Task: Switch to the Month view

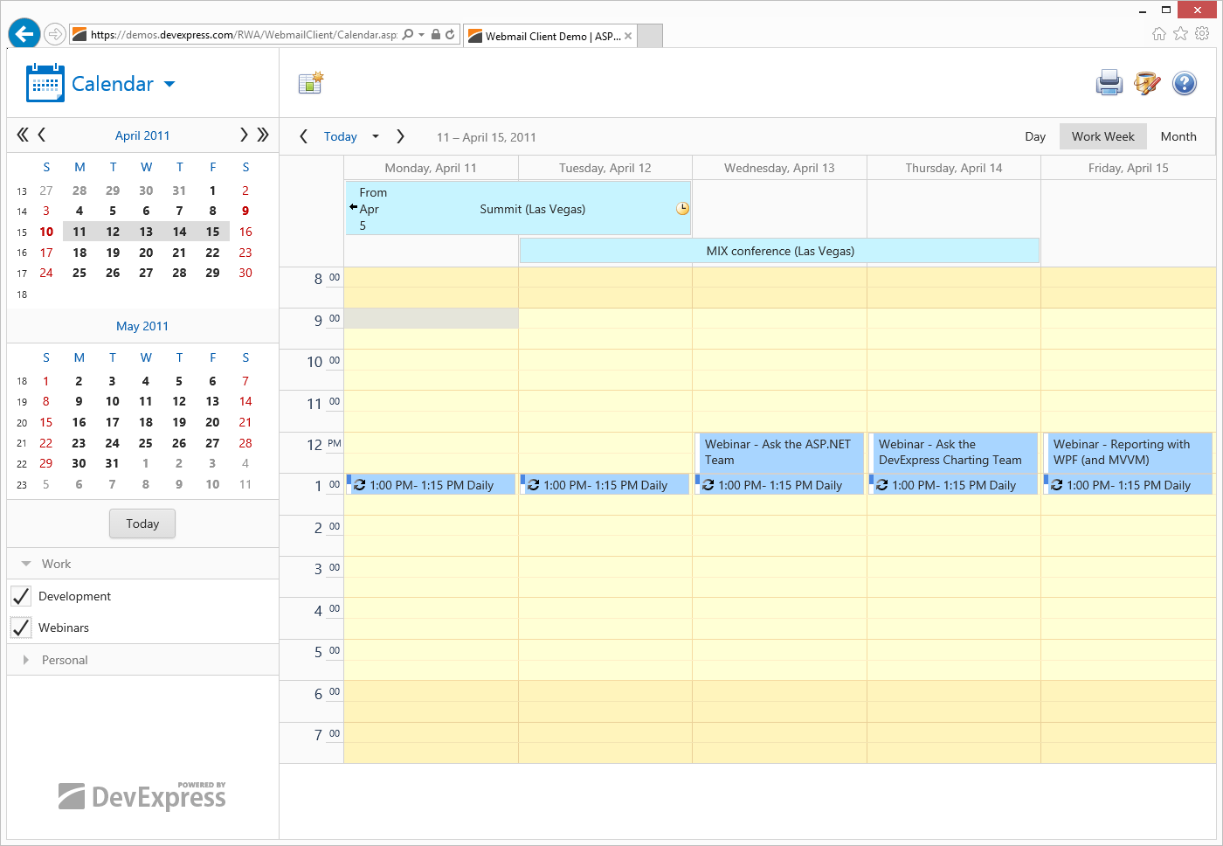Action: [x=1178, y=136]
